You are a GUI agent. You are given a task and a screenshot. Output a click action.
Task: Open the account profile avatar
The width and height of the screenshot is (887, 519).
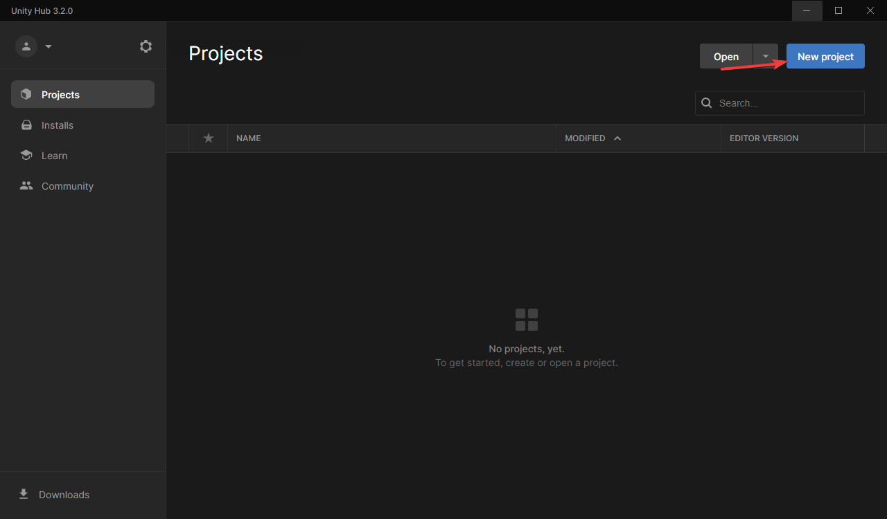tap(26, 46)
